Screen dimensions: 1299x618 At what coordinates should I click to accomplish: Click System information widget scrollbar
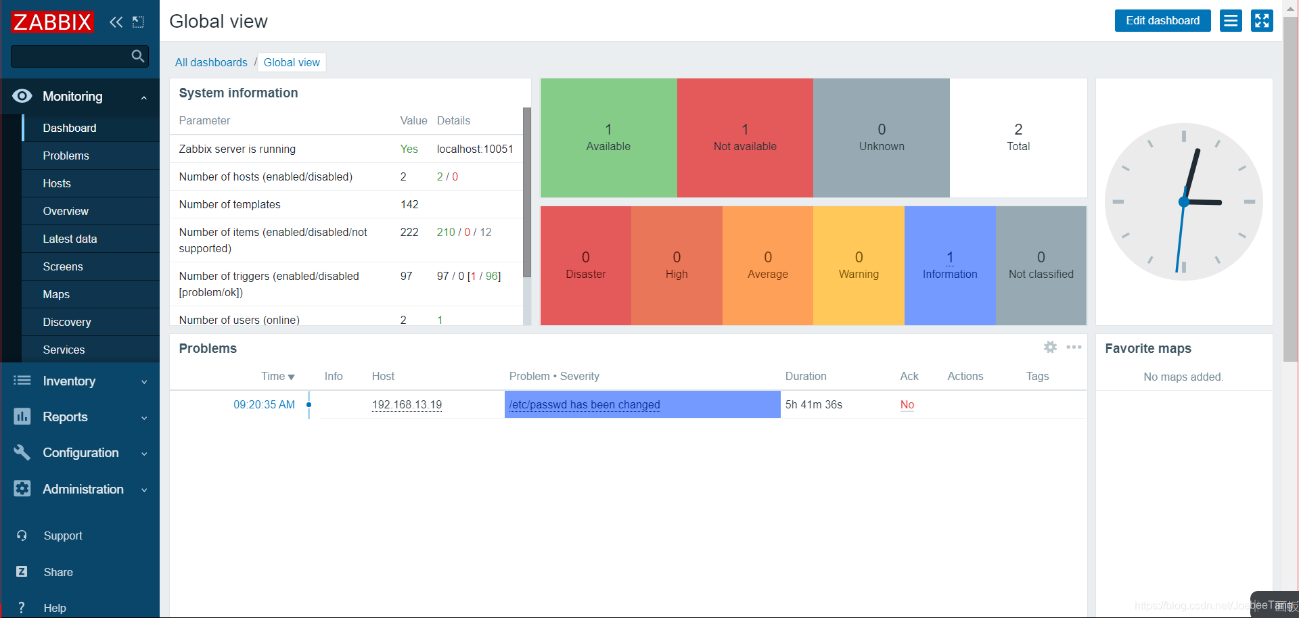coord(527,192)
